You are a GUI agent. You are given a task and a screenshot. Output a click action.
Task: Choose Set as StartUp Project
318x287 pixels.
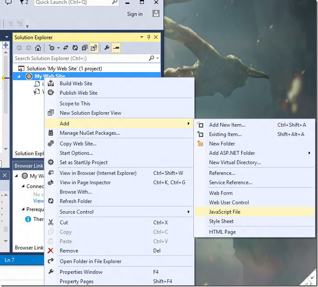click(119, 162)
